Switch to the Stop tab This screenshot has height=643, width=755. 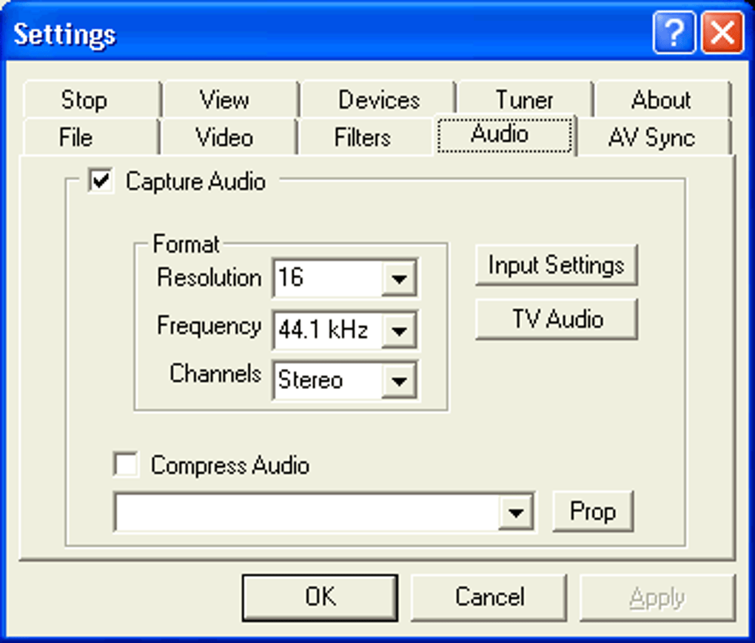[x=92, y=100]
